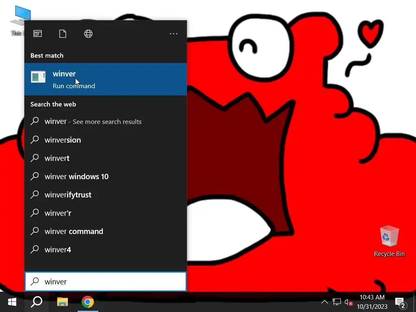Viewport: 416px width, 312px height.
Task: Switch to Google Chrome on the taskbar
Action: click(x=88, y=302)
